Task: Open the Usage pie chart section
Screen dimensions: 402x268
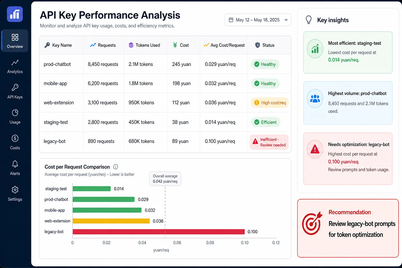Action: click(x=15, y=117)
